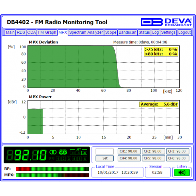The image size is (196, 196).
Task: Open the ODA tab
Action: click(x=31, y=32)
